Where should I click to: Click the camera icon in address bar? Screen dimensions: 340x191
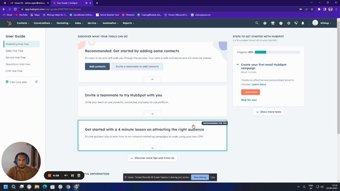pyautogui.click(x=300, y=9)
